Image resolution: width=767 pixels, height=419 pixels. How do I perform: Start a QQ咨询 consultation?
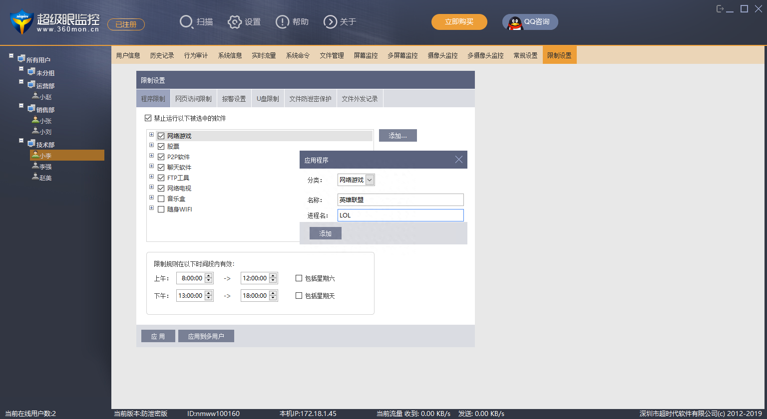pos(530,21)
